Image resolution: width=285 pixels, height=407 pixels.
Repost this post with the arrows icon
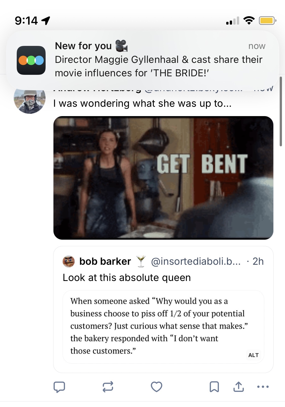(108, 387)
